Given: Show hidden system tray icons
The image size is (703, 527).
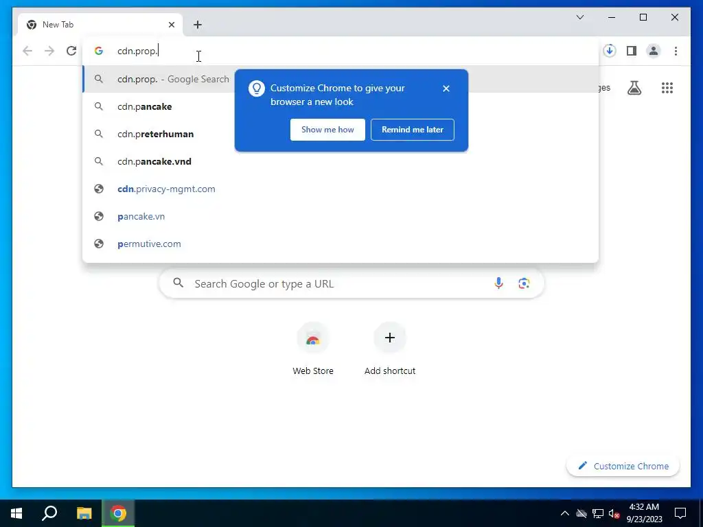Looking at the screenshot, I should 565,513.
